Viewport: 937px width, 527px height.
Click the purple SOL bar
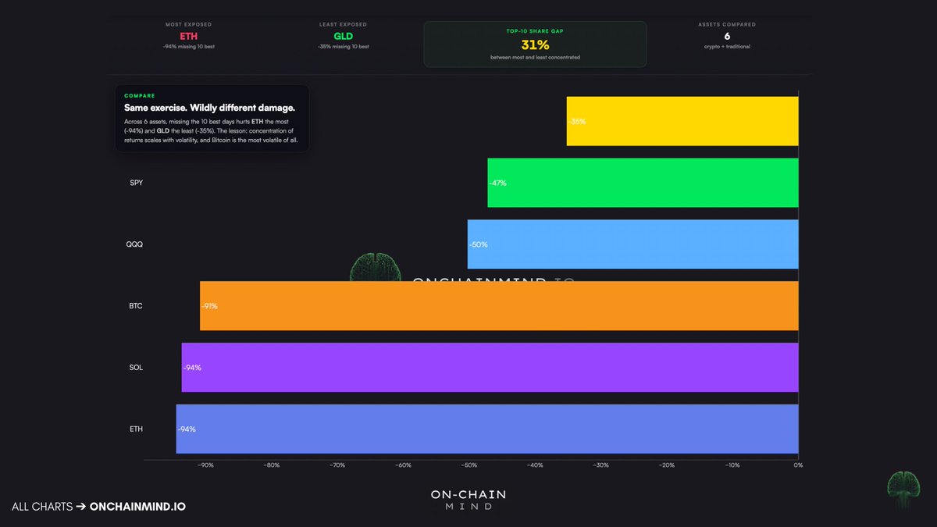[490, 367]
